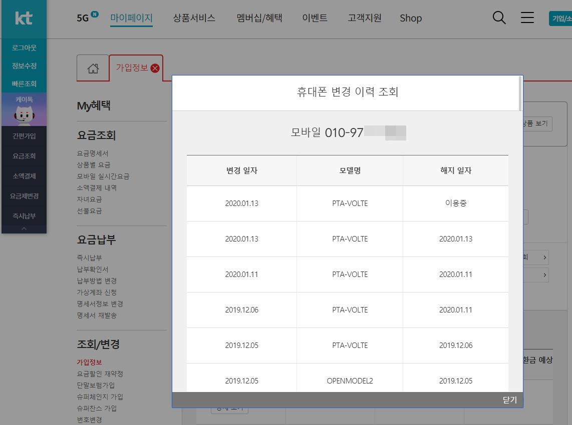Select 즉시납부 in dark quick menu
The height and width of the screenshot is (425, 572).
tap(24, 216)
